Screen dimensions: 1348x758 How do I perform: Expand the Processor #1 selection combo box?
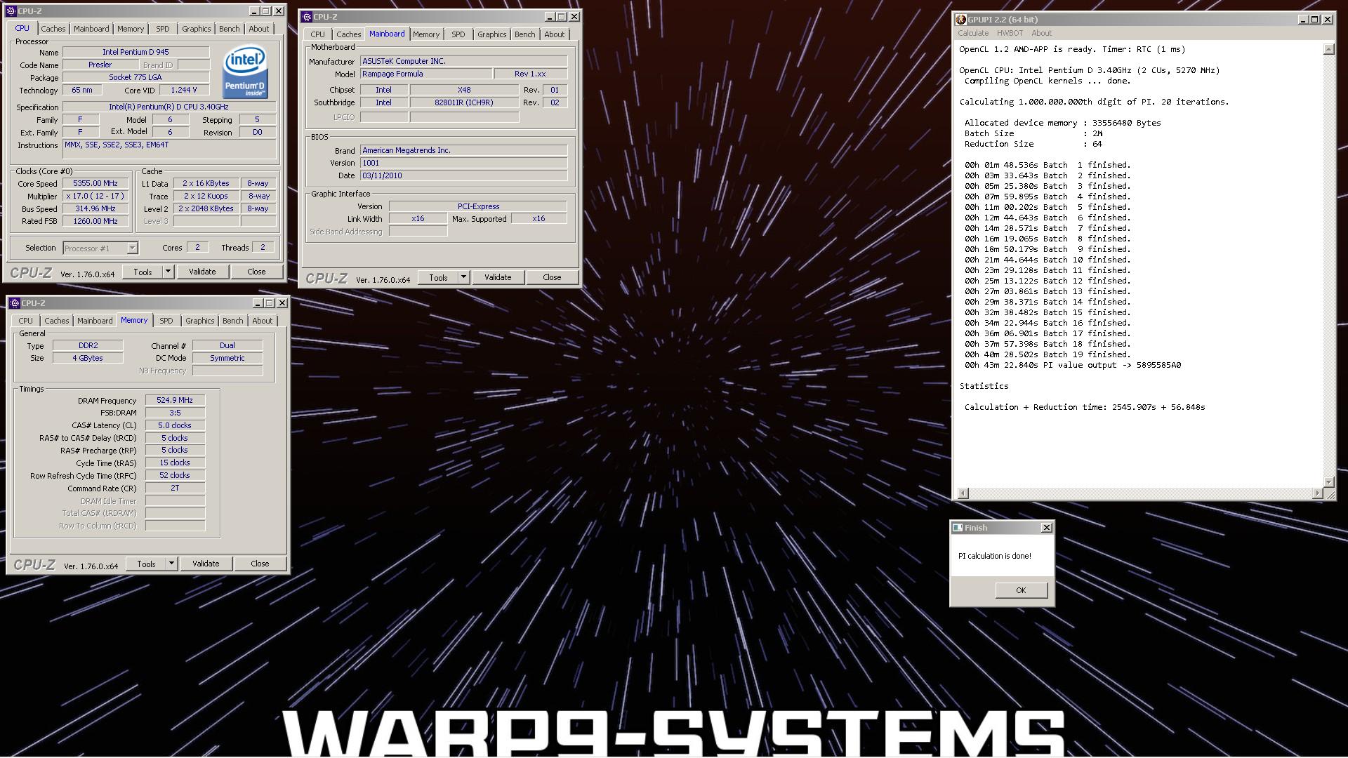(x=132, y=248)
